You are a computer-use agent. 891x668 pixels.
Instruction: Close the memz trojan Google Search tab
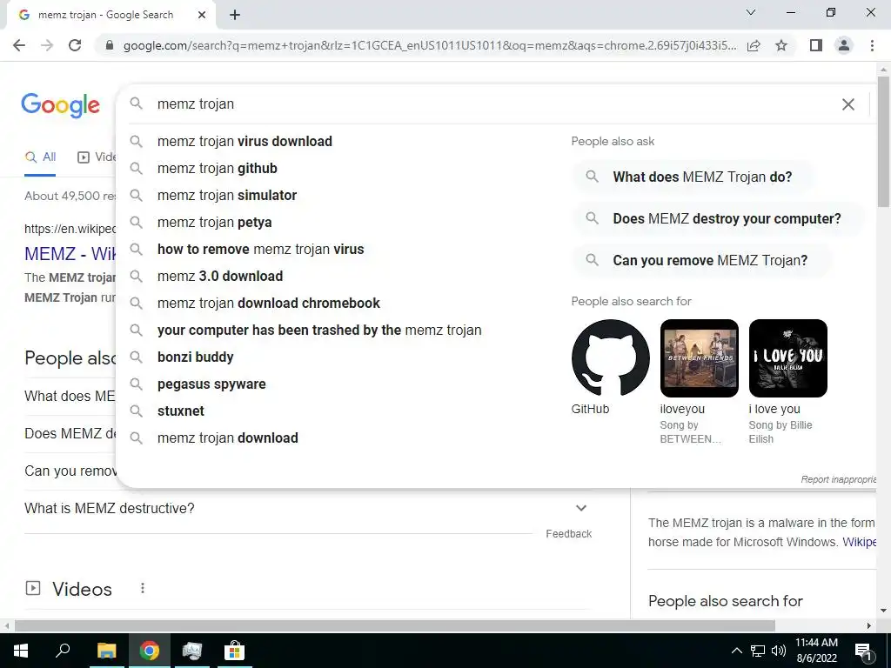pyautogui.click(x=202, y=16)
